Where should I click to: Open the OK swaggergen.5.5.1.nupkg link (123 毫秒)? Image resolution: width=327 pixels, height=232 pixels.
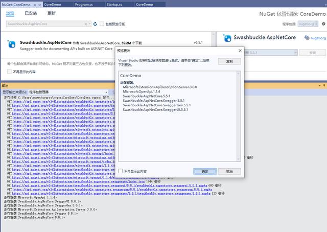coord(111,193)
